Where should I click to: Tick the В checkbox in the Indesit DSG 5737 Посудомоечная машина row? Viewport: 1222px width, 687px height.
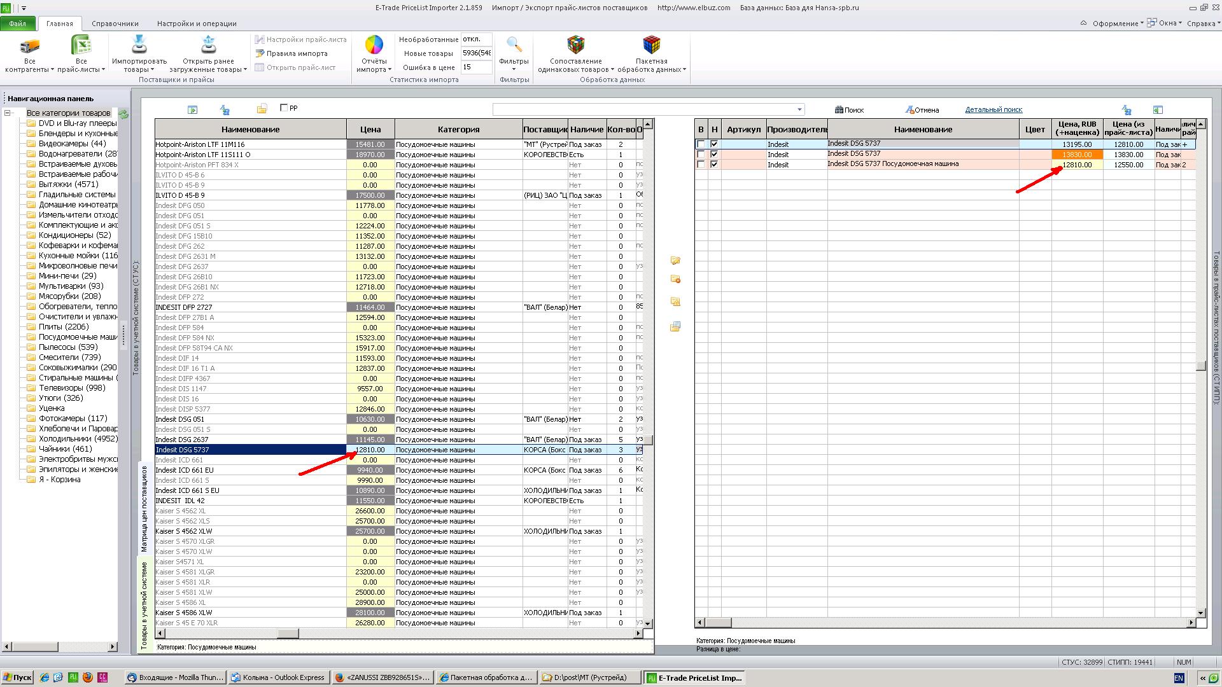pos(701,165)
